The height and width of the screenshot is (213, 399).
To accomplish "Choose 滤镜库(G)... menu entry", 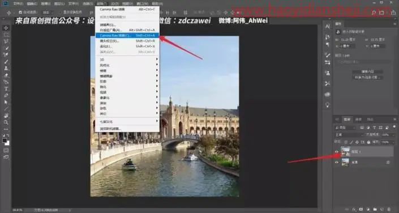I will click(x=127, y=25).
